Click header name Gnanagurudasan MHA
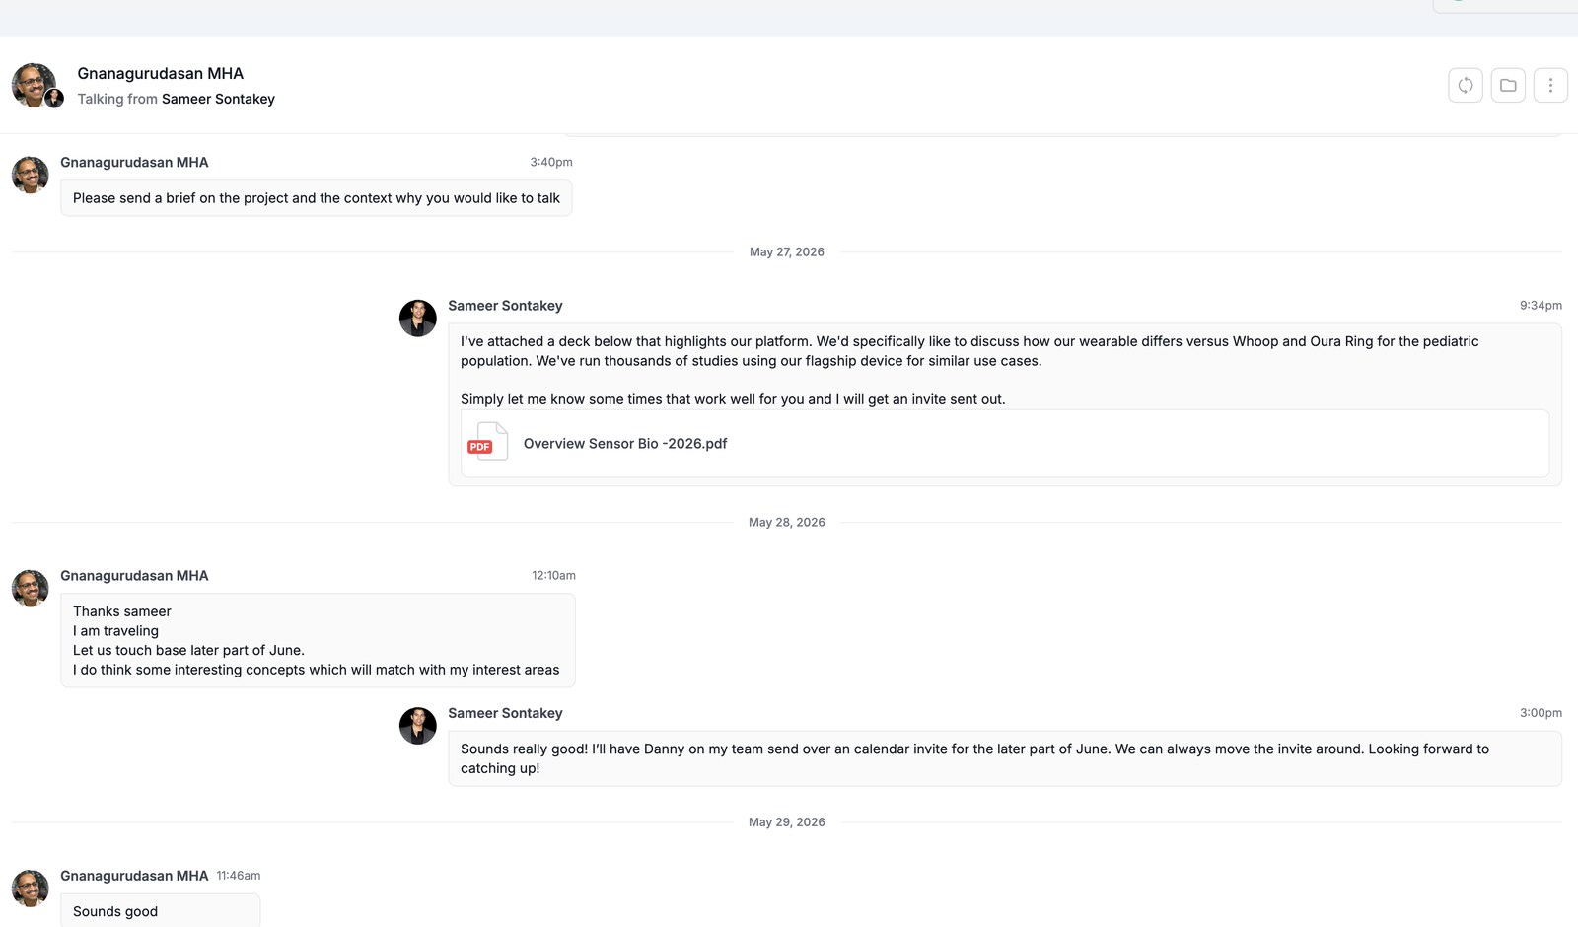1578x927 pixels. point(161,73)
